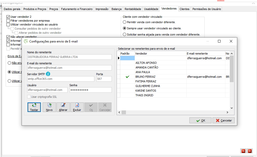
Task: Select the BRUNO FERRAZ vendor cell
Action: [x=160, y=77]
